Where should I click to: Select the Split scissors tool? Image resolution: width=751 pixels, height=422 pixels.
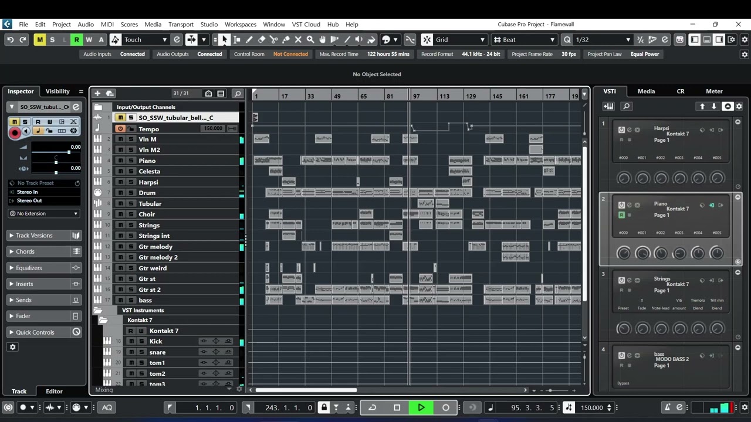(273, 40)
